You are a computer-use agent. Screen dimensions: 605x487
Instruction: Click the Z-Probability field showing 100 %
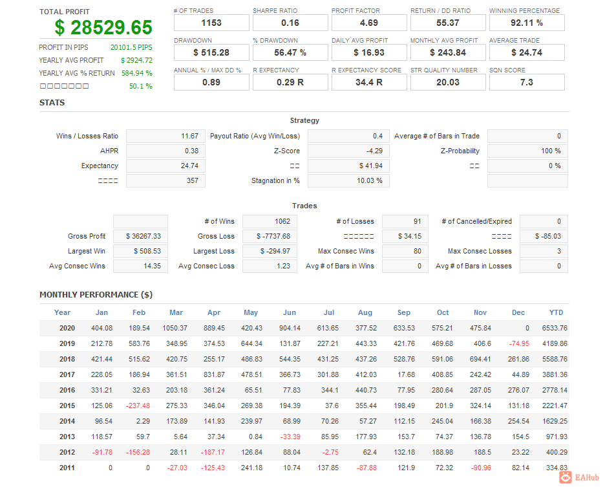click(x=527, y=151)
